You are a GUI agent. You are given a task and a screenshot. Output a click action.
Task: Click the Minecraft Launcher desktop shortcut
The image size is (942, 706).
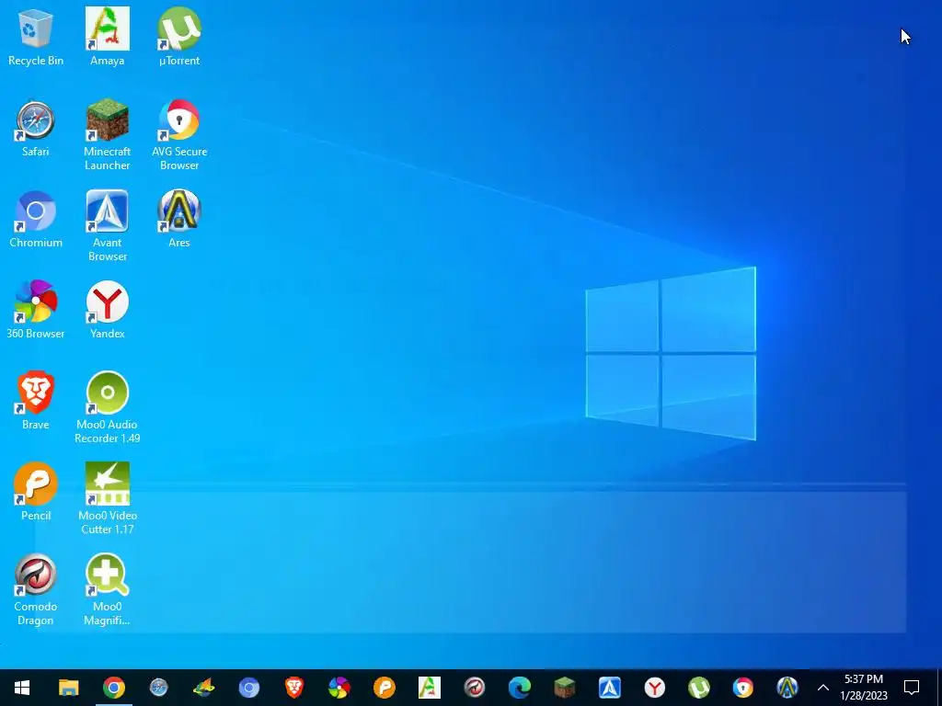point(107,135)
